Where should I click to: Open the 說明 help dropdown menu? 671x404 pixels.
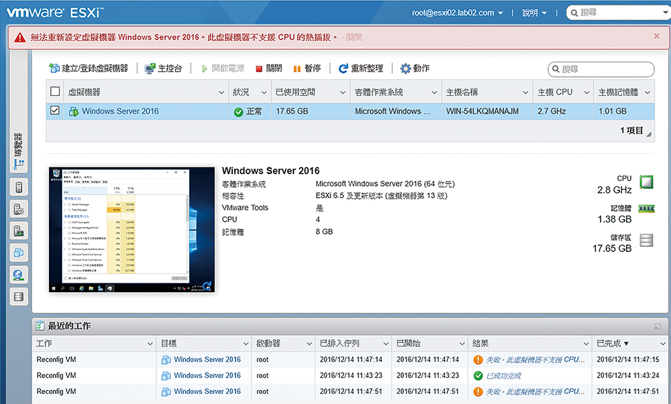coord(535,13)
